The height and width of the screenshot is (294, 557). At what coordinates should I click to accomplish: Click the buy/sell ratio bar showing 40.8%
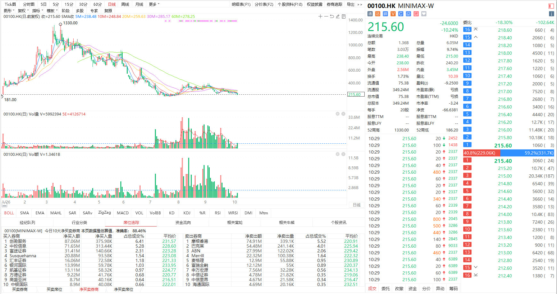[x=508, y=153]
